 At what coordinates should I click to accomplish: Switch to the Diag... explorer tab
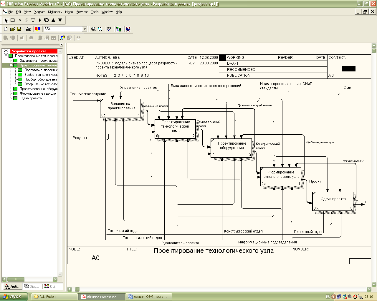tap(32, 286)
